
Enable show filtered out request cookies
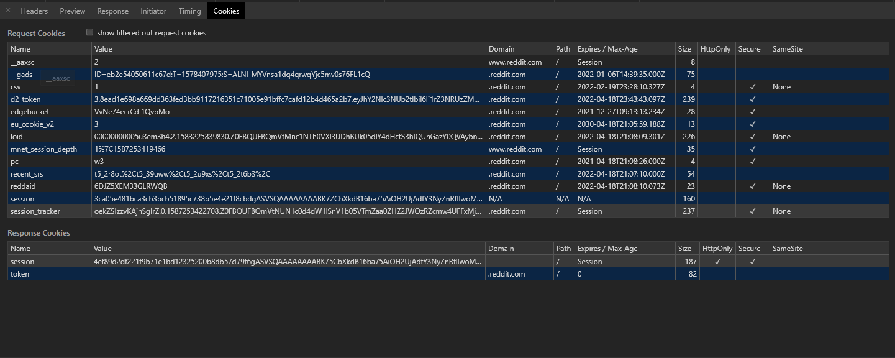89,32
